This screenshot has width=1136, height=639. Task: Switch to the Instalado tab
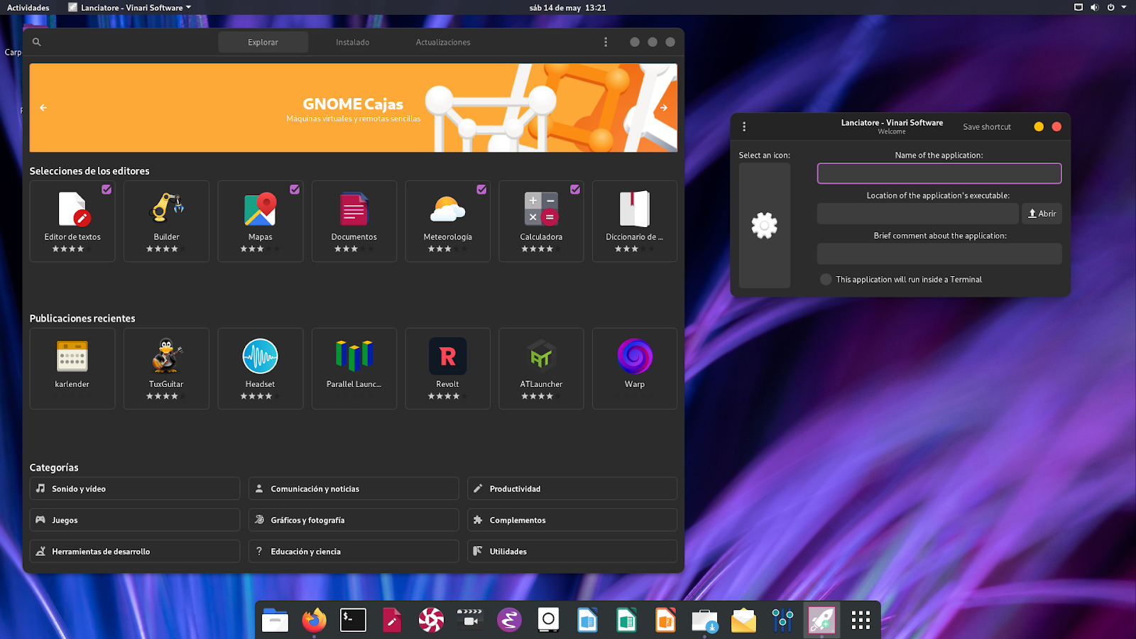(x=353, y=42)
